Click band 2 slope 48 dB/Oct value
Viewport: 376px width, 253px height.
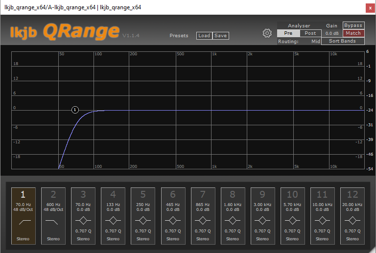pyautogui.click(x=53, y=209)
